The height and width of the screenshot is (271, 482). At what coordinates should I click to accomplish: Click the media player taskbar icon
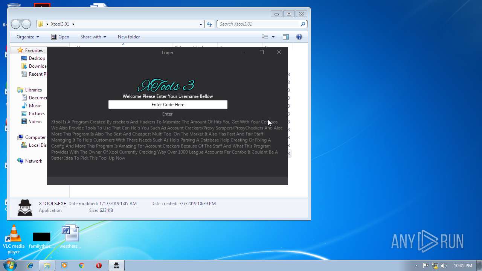[x=64, y=265]
